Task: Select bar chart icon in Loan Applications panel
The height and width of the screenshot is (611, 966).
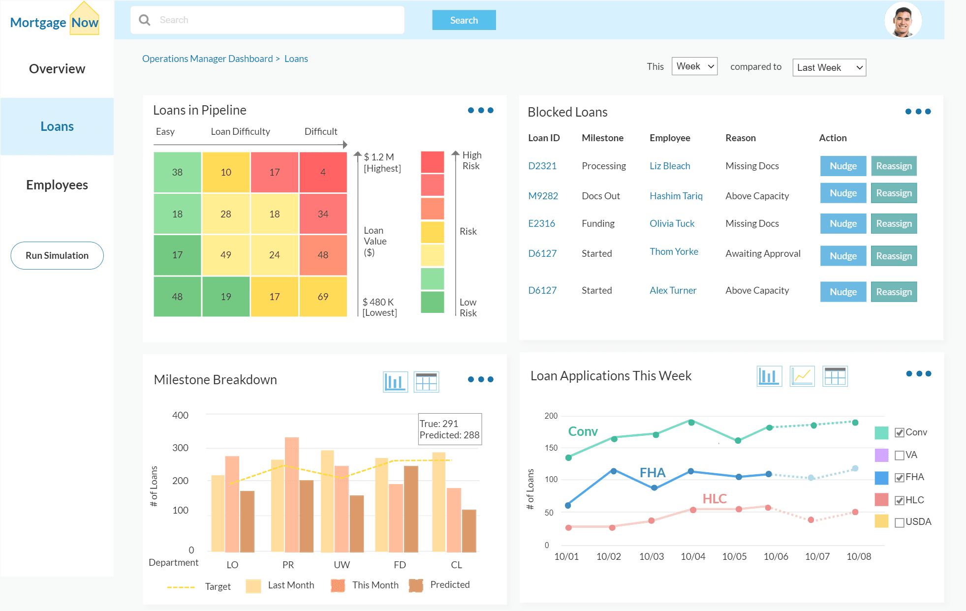Action: tap(769, 376)
